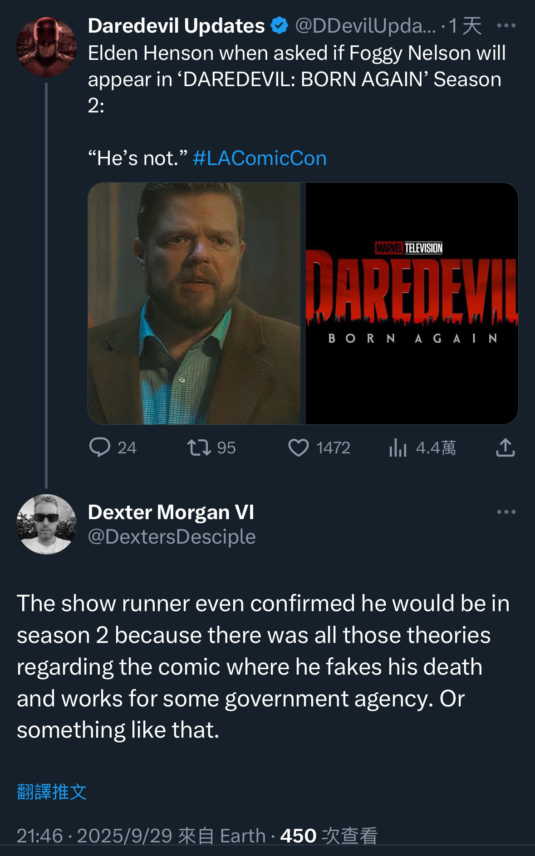Open view analytics bar chart icon

coord(398,447)
